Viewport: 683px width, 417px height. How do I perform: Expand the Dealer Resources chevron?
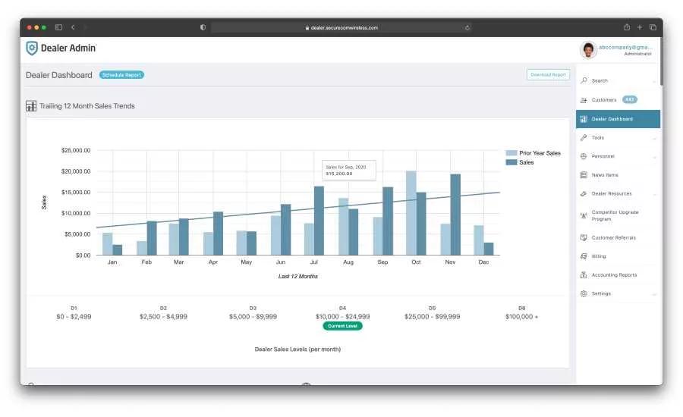[x=654, y=194]
